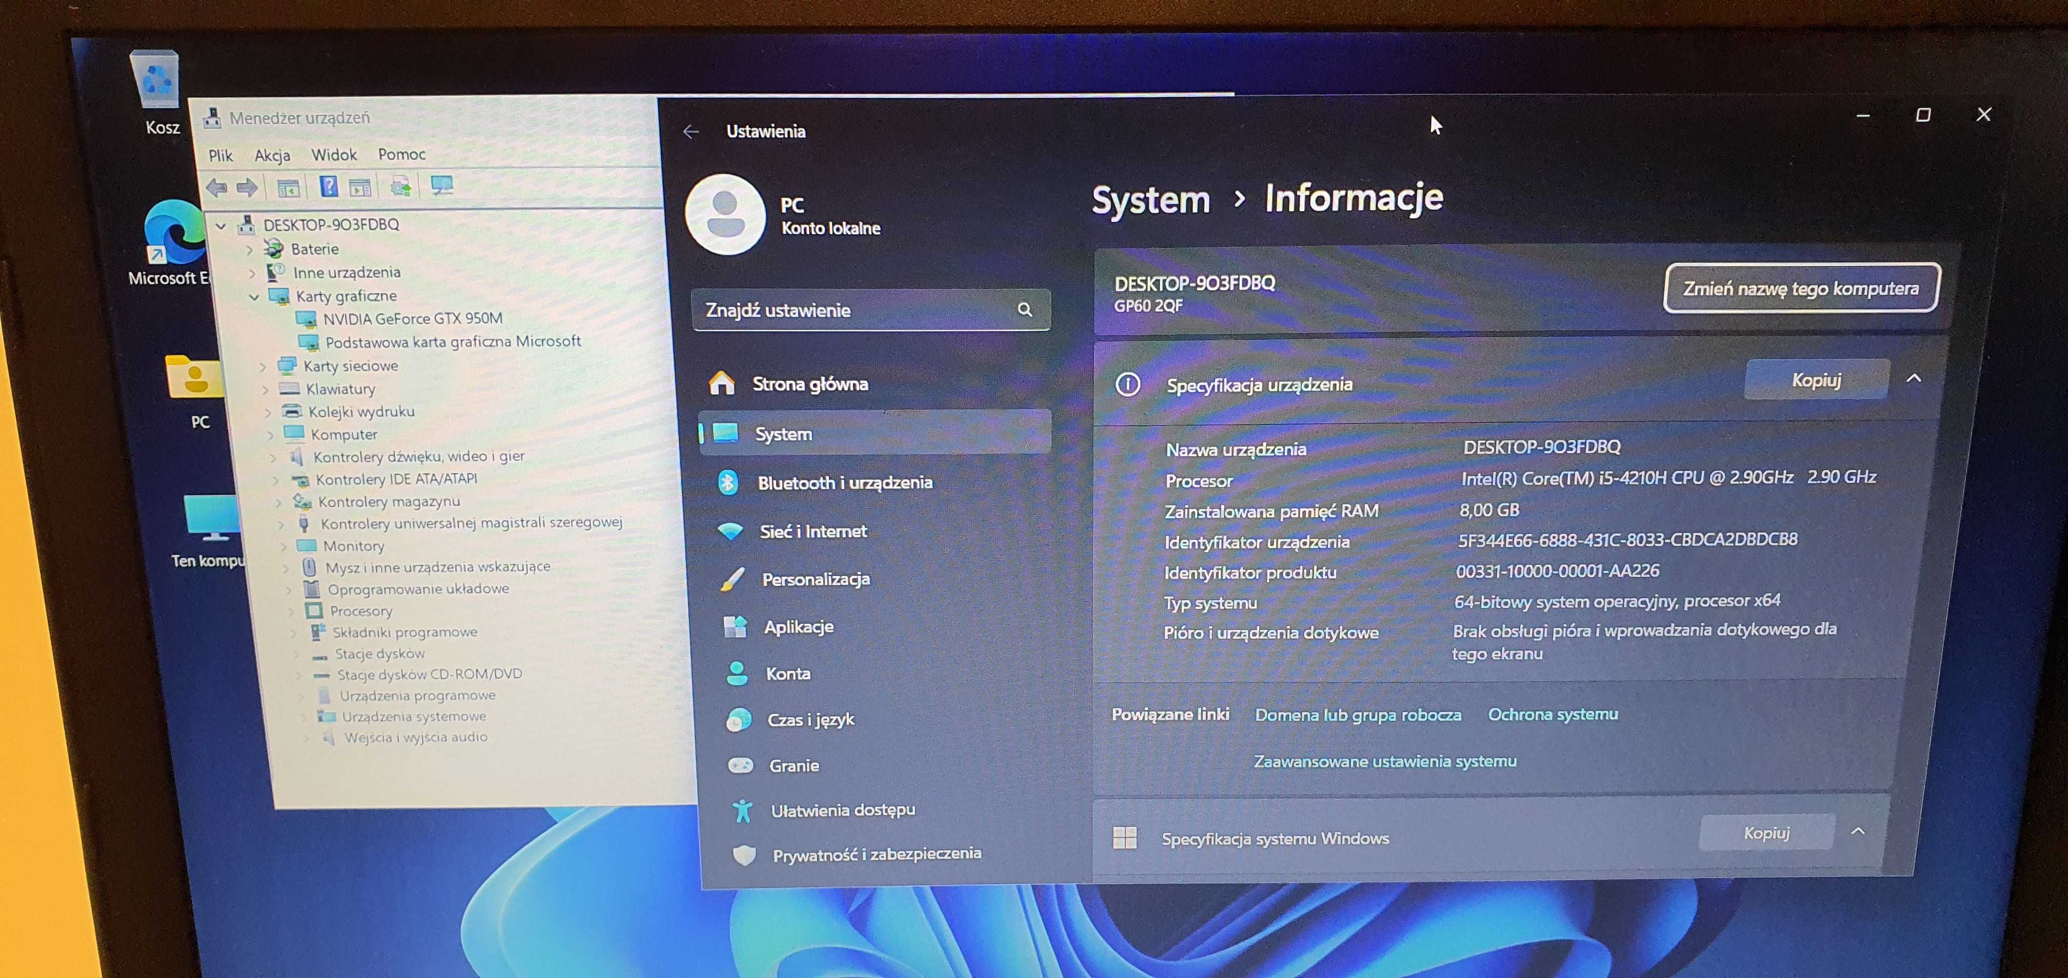Click the System breadcrumb in the header
This screenshot has height=978, width=2068.
(1150, 200)
